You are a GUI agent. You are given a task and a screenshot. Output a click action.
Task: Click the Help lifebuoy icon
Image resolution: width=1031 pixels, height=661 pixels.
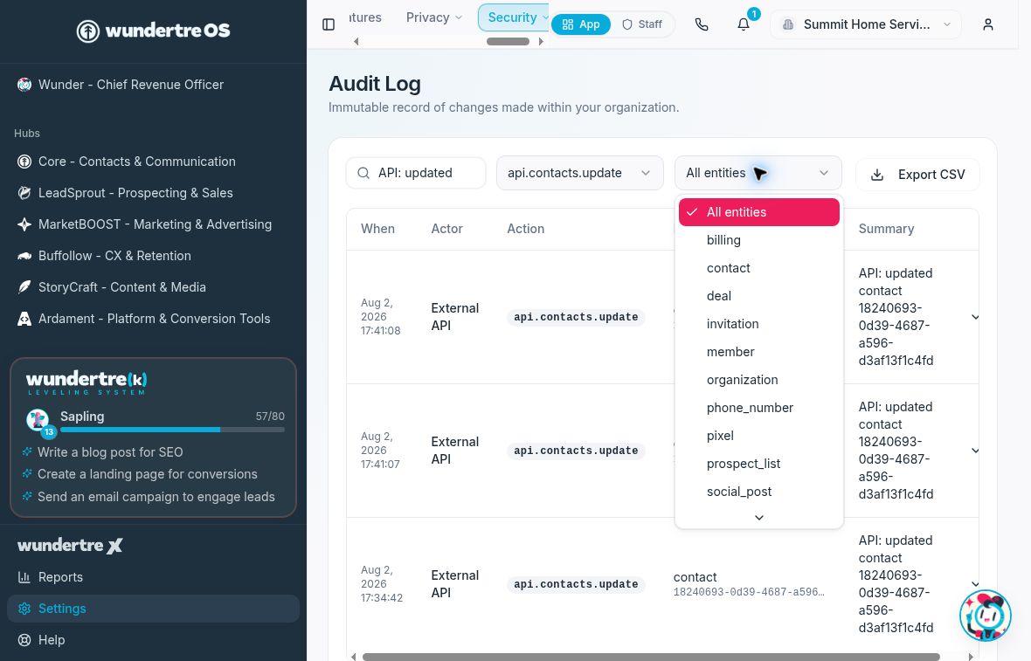[24, 640]
